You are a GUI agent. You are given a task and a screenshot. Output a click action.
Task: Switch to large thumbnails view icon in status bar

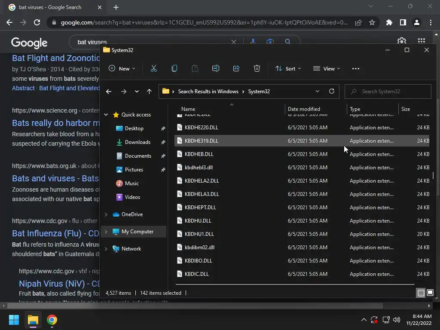[430, 293]
